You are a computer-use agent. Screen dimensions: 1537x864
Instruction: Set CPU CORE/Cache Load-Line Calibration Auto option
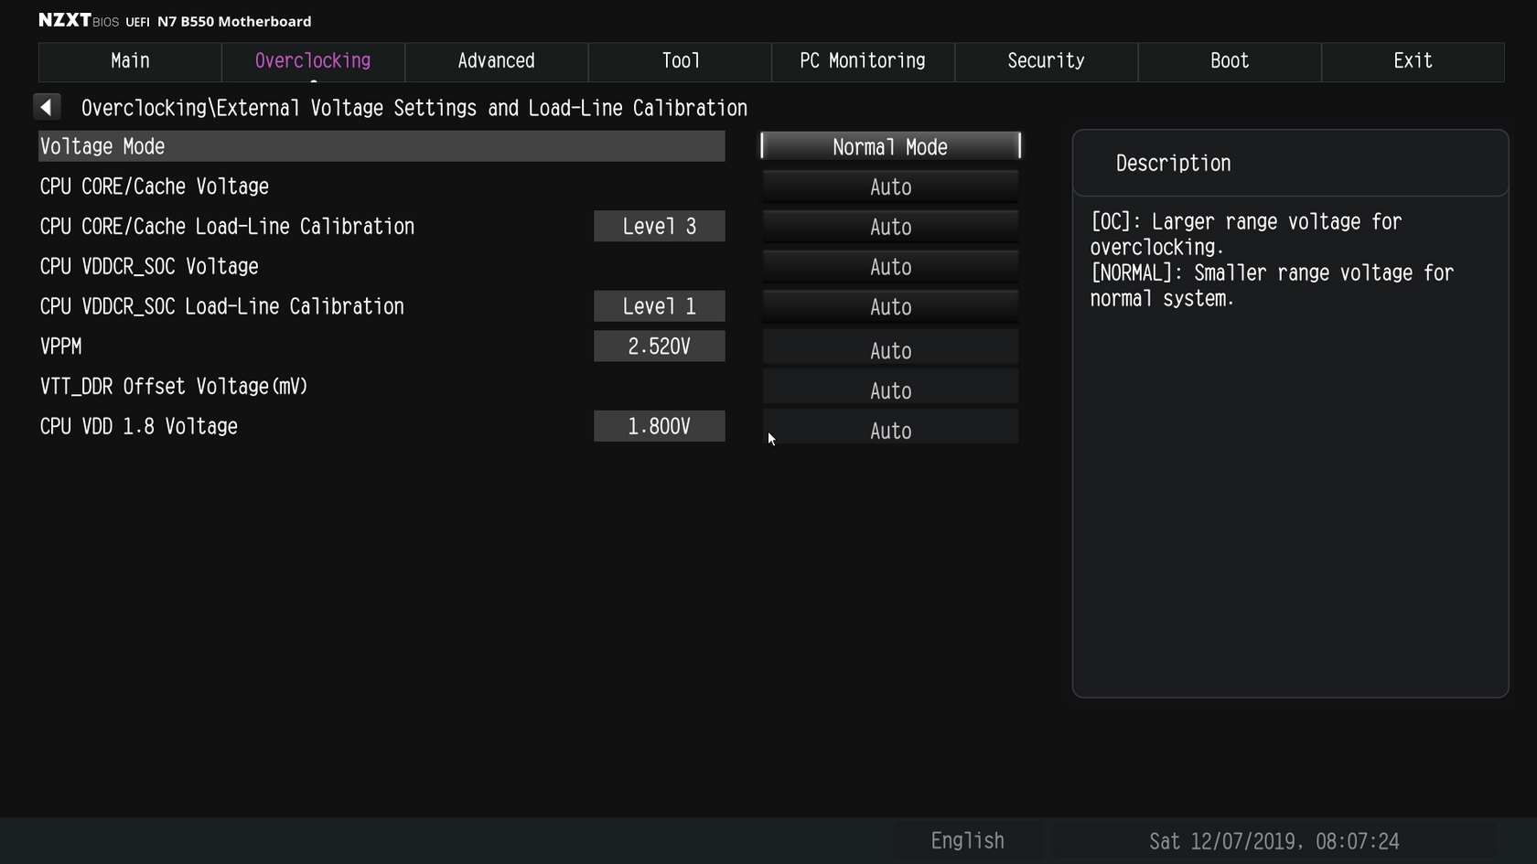890,227
